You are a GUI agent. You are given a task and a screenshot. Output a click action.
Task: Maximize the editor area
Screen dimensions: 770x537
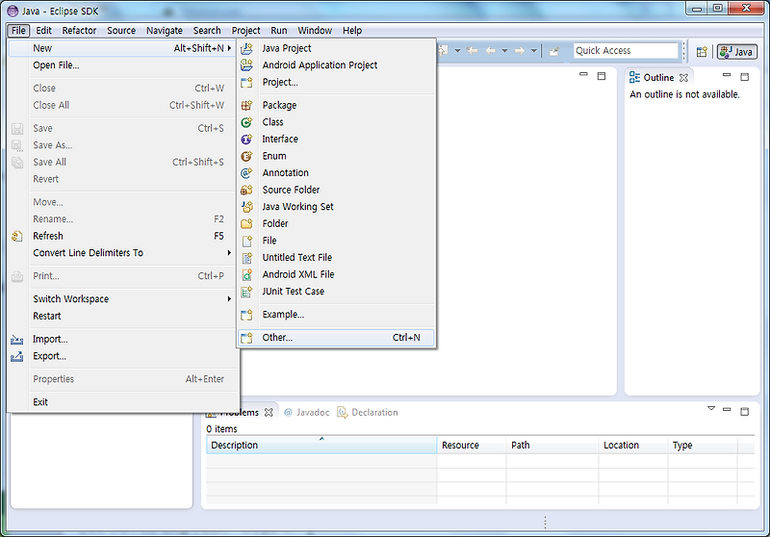pyautogui.click(x=601, y=76)
